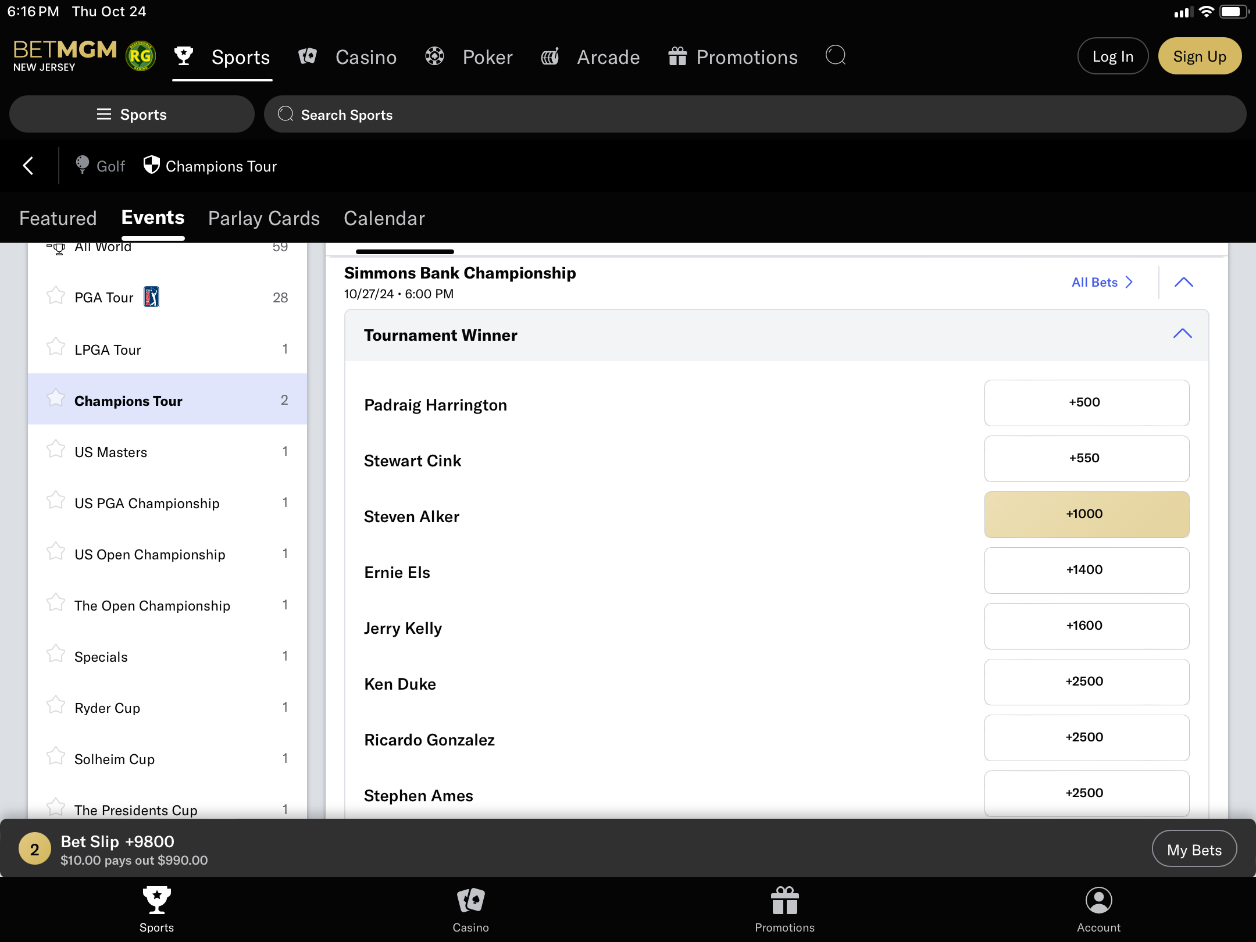
Task: Tap the BetMGM New Jersey logo
Action: point(65,56)
